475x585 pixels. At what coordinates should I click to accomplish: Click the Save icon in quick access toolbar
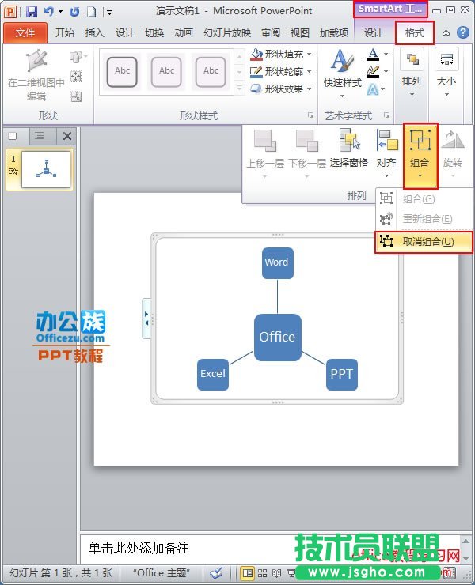click(x=32, y=12)
